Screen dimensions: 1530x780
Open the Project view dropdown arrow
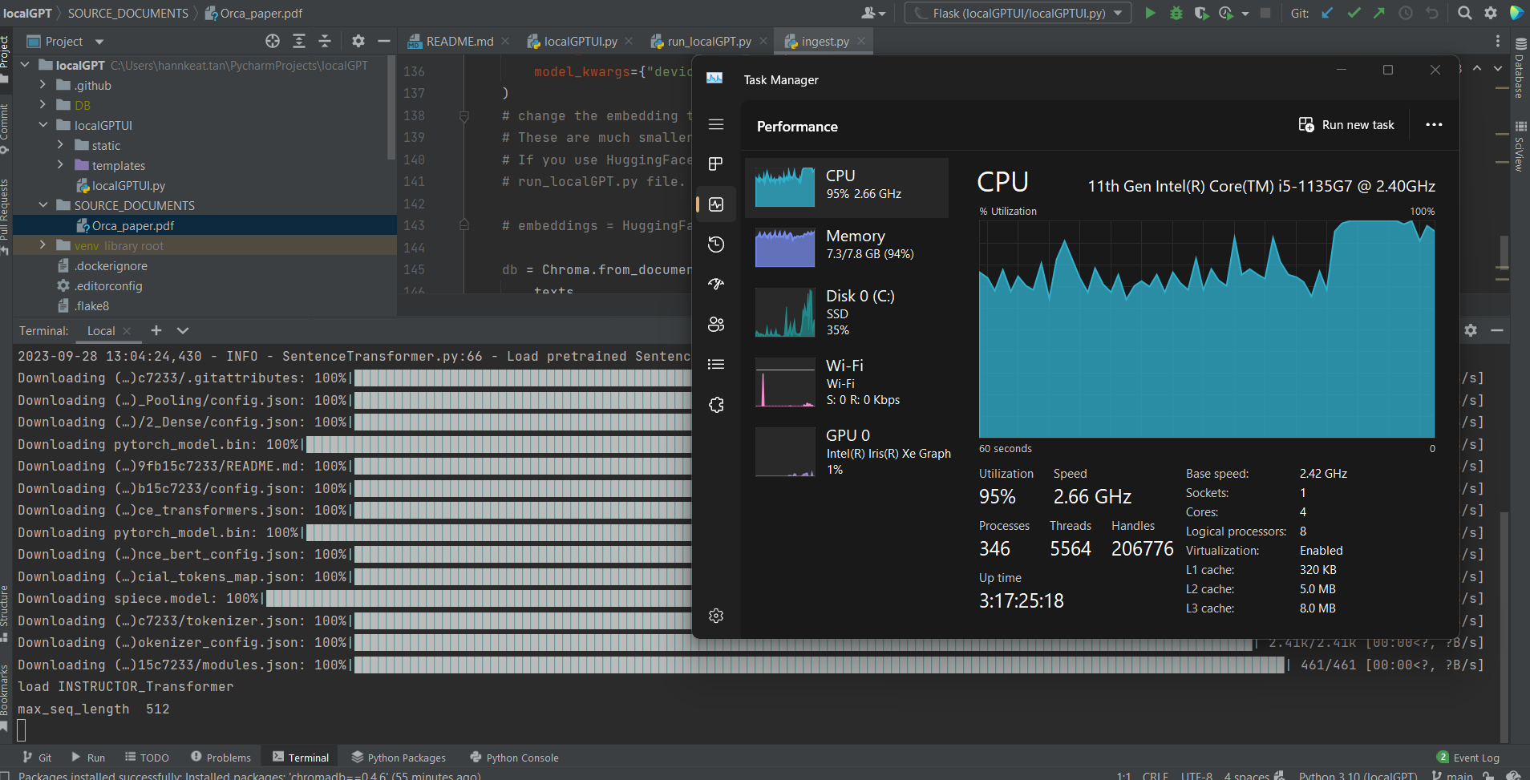click(x=99, y=41)
